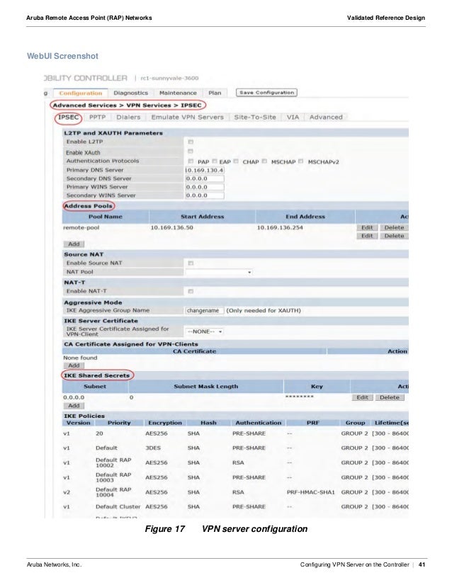Click the IKE Shared Secrets section header

tap(96, 375)
